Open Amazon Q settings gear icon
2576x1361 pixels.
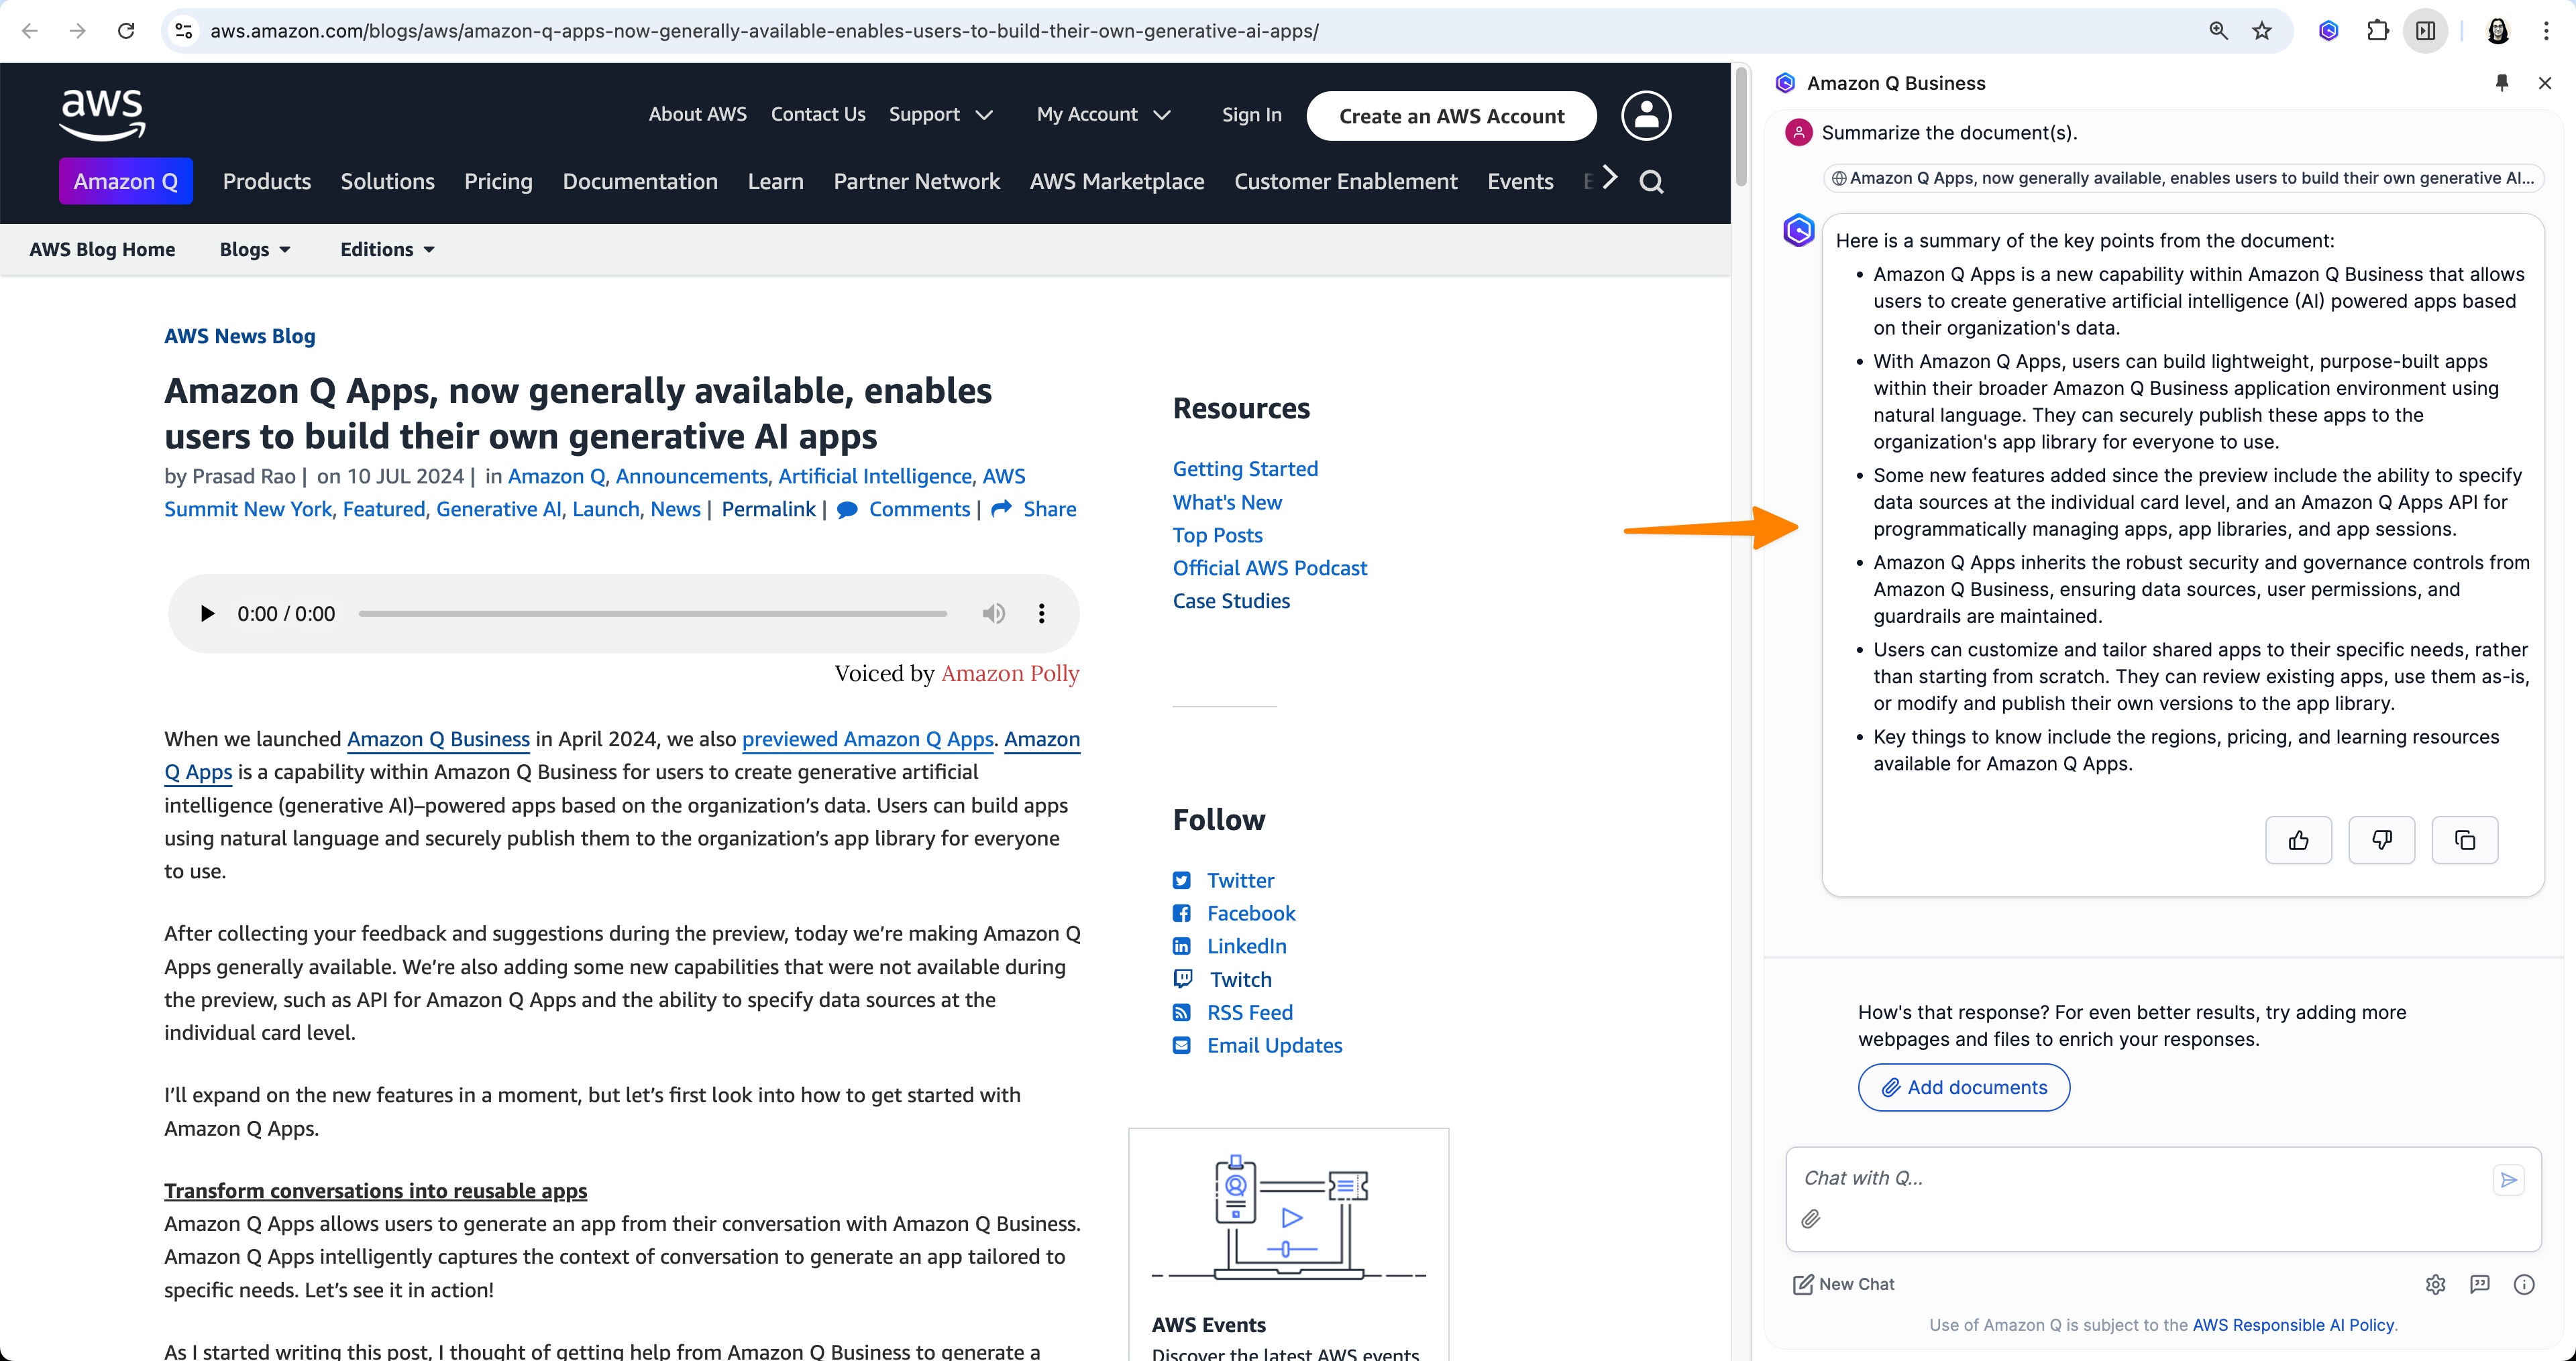(x=2435, y=1284)
